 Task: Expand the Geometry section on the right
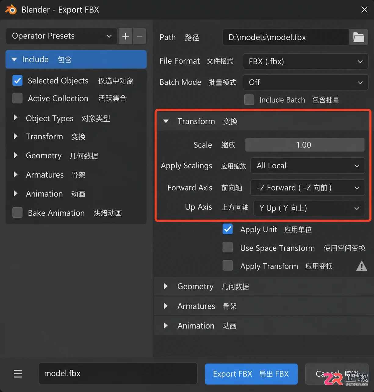264,286
